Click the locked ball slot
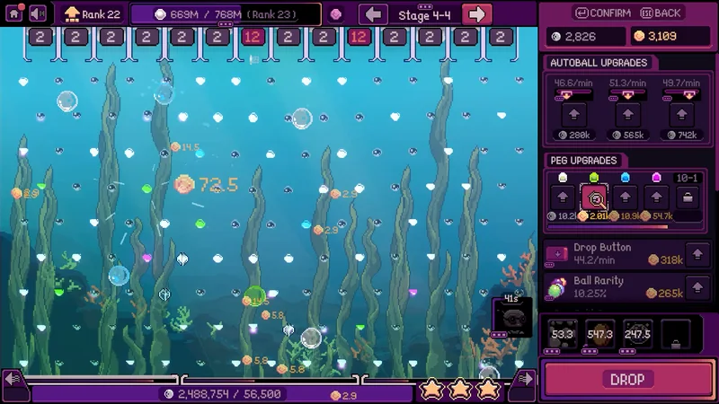Screen dimensions: 719x404 676,334
